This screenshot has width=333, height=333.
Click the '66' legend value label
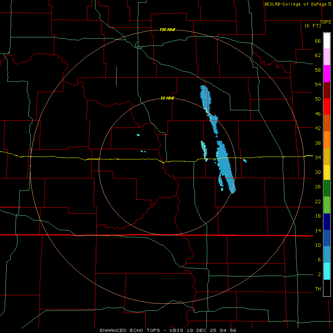click(x=318, y=41)
